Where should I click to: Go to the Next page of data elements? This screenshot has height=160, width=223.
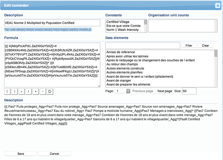(x=164, y=91)
